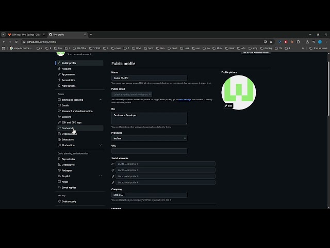
Task: Show hidden bookmarks via the overflow chevron
Action: tap(303, 48)
